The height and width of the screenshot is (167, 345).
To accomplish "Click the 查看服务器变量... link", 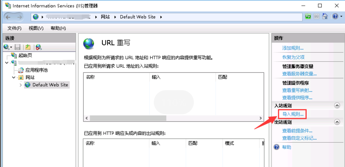I will [x=299, y=74].
